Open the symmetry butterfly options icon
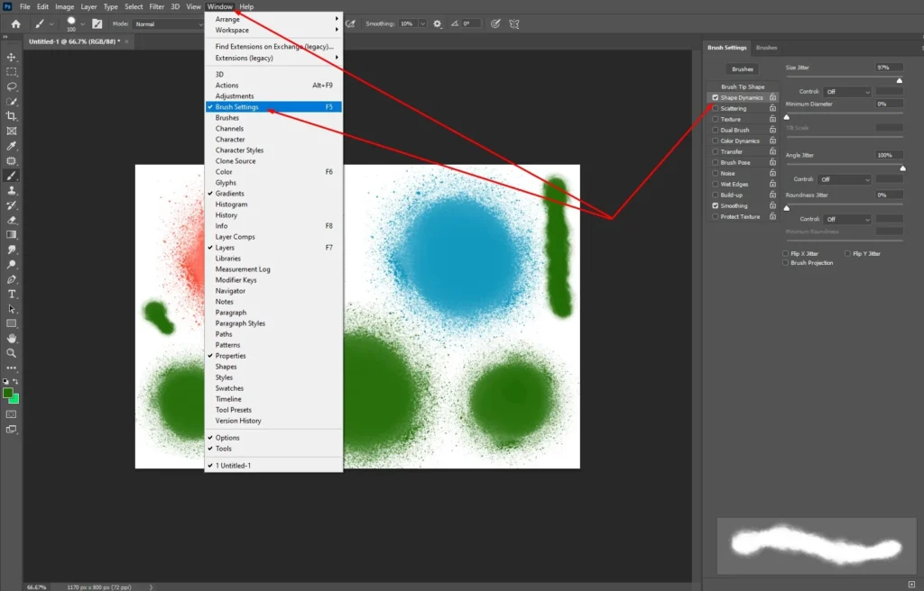 pos(513,24)
